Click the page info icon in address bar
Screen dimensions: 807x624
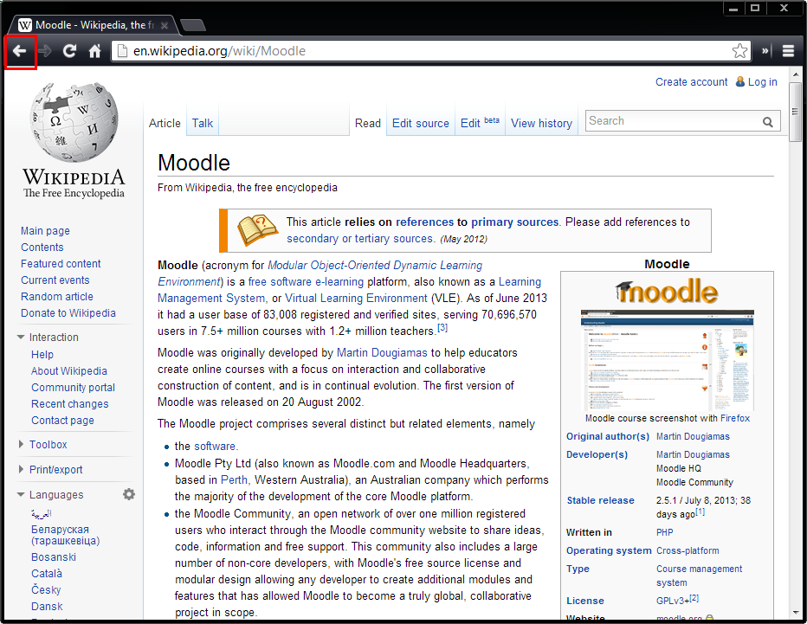tap(122, 51)
